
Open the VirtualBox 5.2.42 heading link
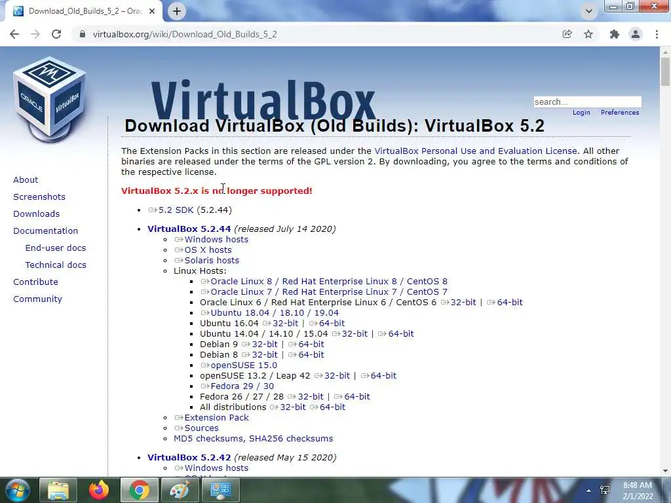[189, 457]
